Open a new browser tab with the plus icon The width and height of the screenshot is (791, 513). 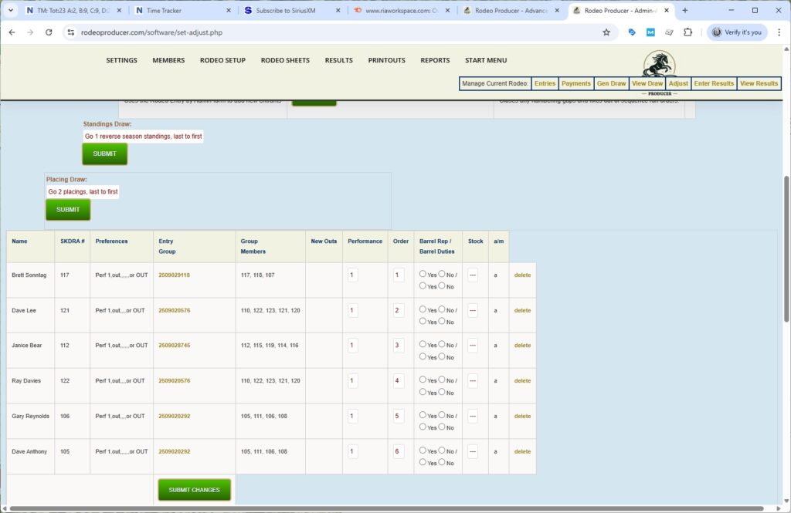click(687, 11)
